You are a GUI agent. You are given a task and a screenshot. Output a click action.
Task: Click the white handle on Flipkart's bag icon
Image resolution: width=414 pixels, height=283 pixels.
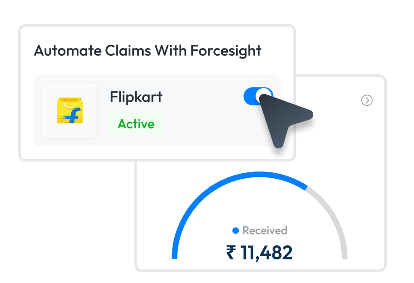69,103
